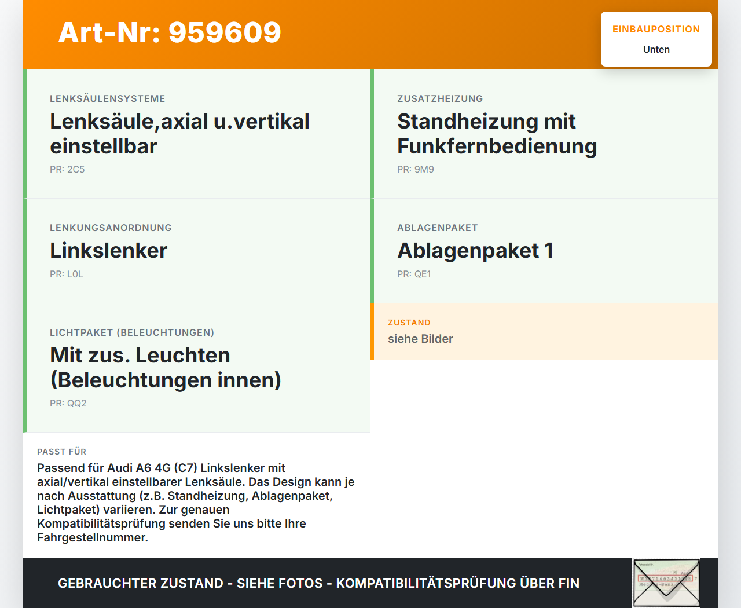Click the envelope icon with the Fahrgestellnummer document
741x608 pixels.
666,583
